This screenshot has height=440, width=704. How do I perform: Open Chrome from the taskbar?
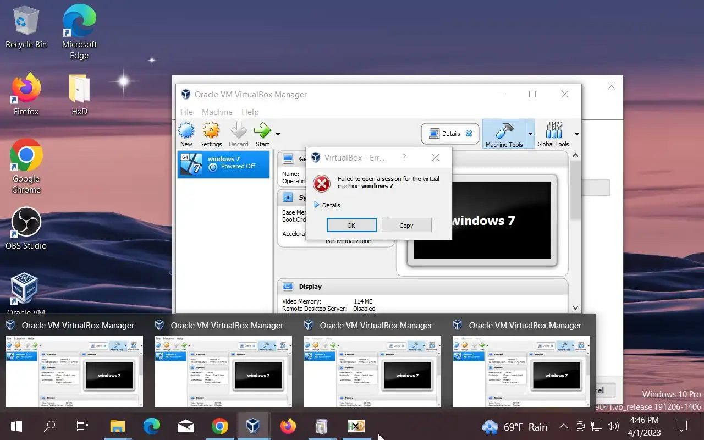[x=220, y=426]
